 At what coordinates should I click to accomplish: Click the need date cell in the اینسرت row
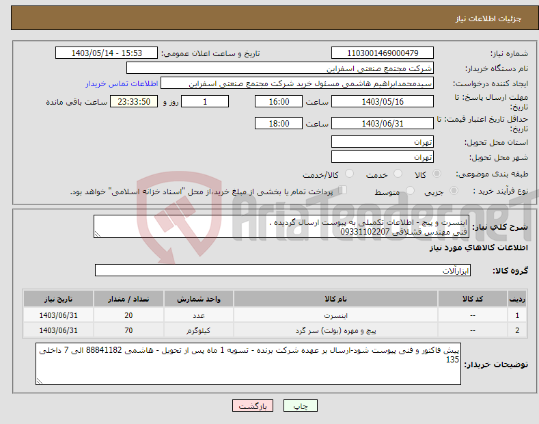tap(58, 315)
